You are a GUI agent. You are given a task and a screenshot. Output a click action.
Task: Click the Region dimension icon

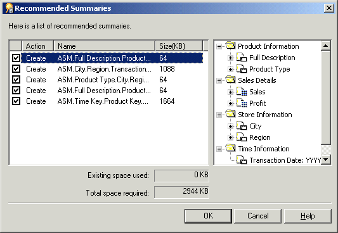(242, 137)
